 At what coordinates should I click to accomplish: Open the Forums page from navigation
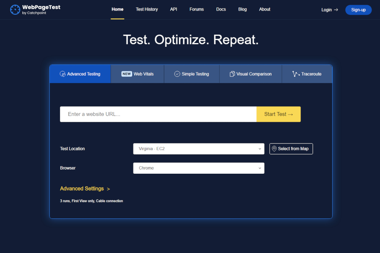tap(196, 9)
